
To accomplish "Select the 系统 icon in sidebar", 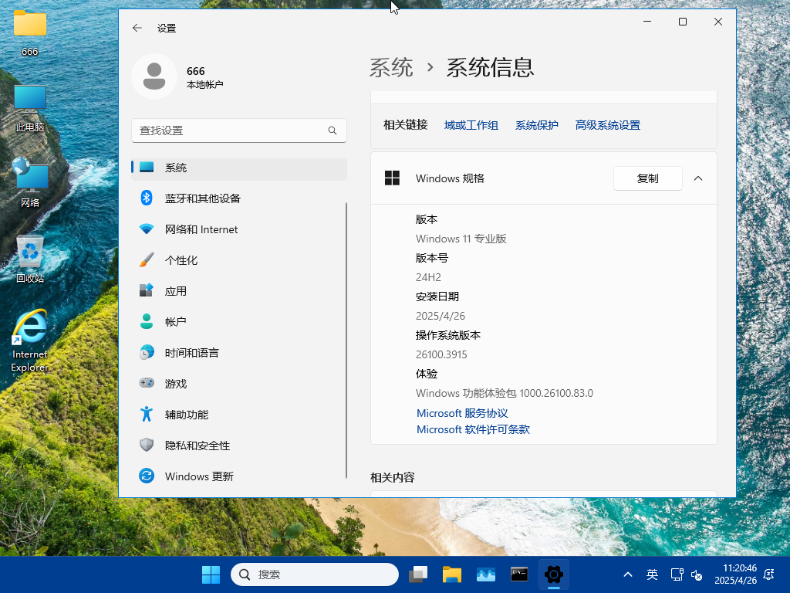I will point(147,168).
